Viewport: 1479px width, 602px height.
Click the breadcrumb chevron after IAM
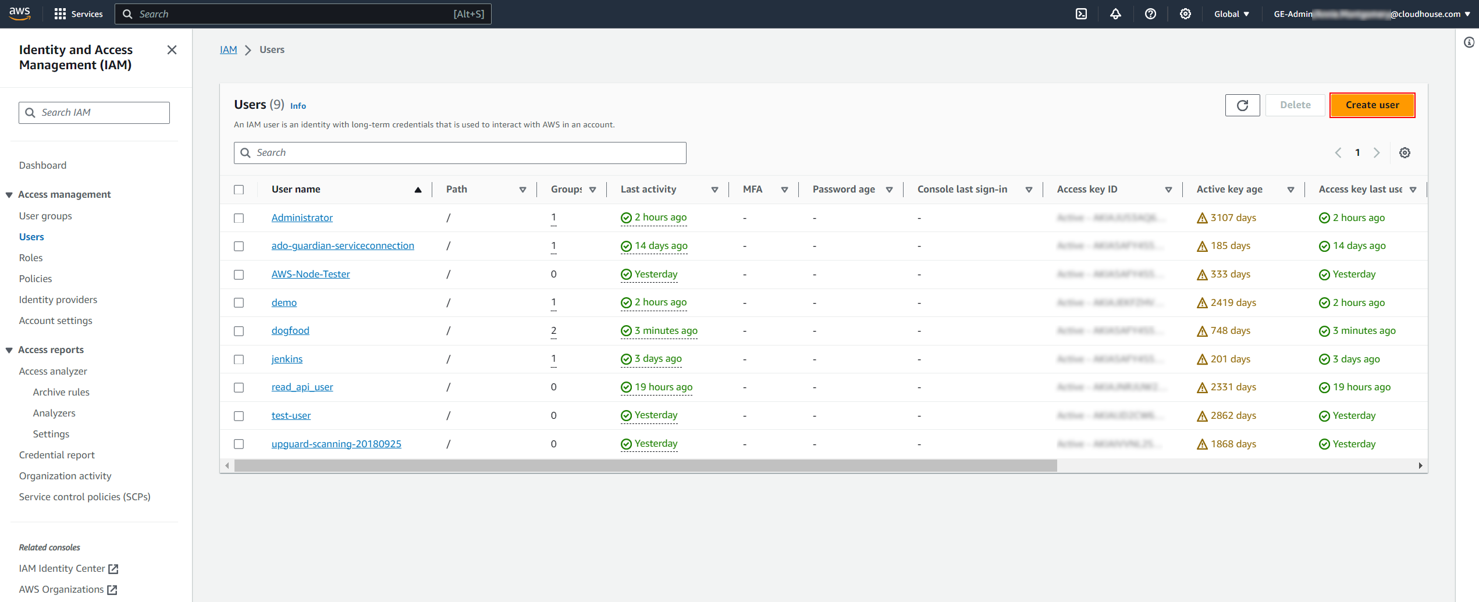pos(248,50)
